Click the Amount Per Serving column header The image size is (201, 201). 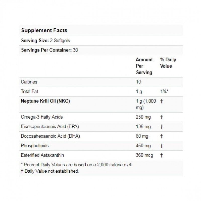pyautogui.click(x=144, y=66)
